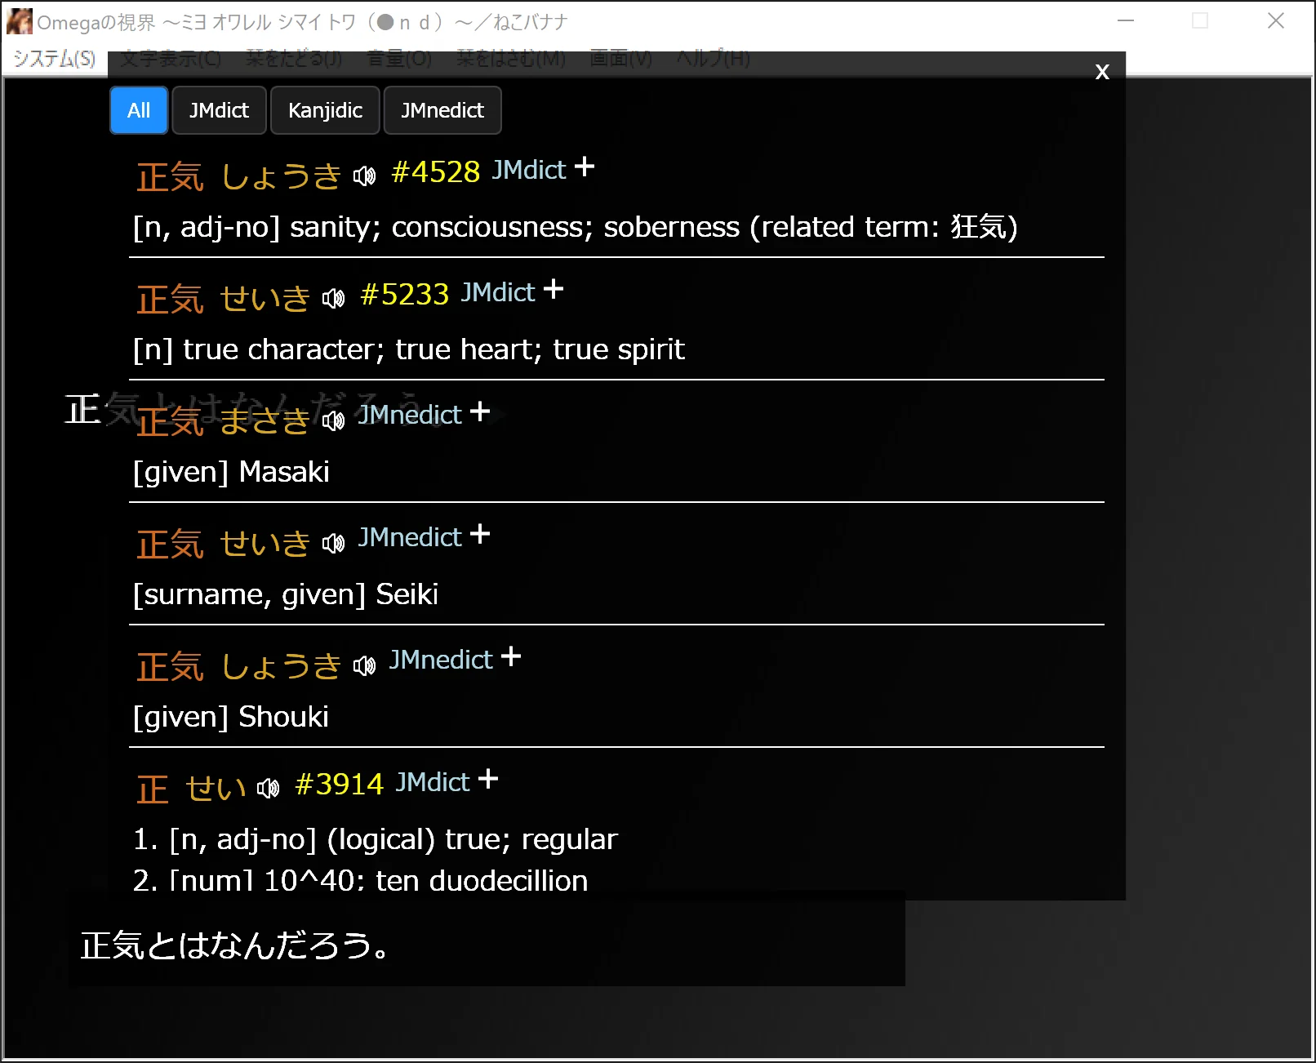Image resolution: width=1316 pixels, height=1063 pixels.
Task: Switch to the Kanjidic tab
Action: 324,110
